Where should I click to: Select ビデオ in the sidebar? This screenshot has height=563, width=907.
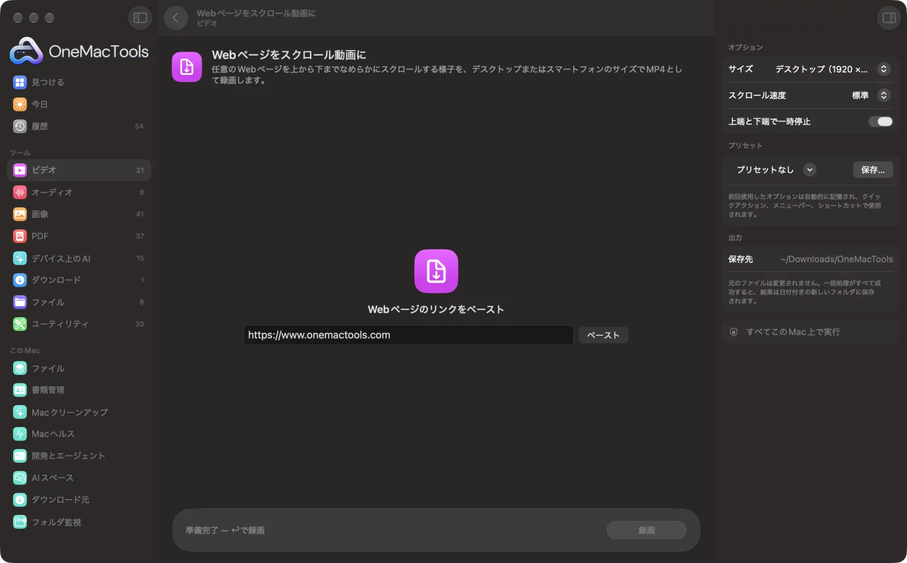(x=79, y=170)
